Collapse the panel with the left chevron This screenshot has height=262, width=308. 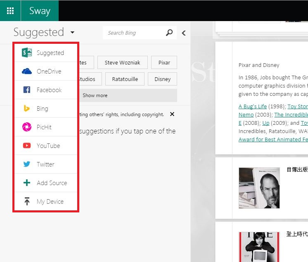(184, 33)
